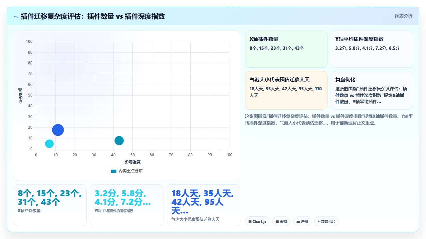The image size is (426, 239).
Task: Open the X轴插件数量 info card
Action: click(x=286, y=49)
